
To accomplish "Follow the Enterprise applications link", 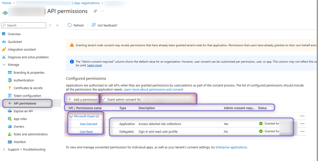I will 231,148.
